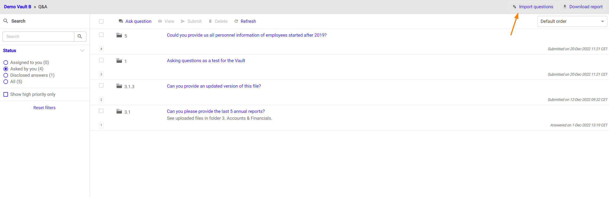Image resolution: width=609 pixels, height=197 pixels.
Task: Collapse the Status section chevron
Action: tap(82, 50)
